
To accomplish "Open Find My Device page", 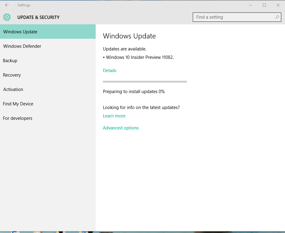I will pos(48,104).
